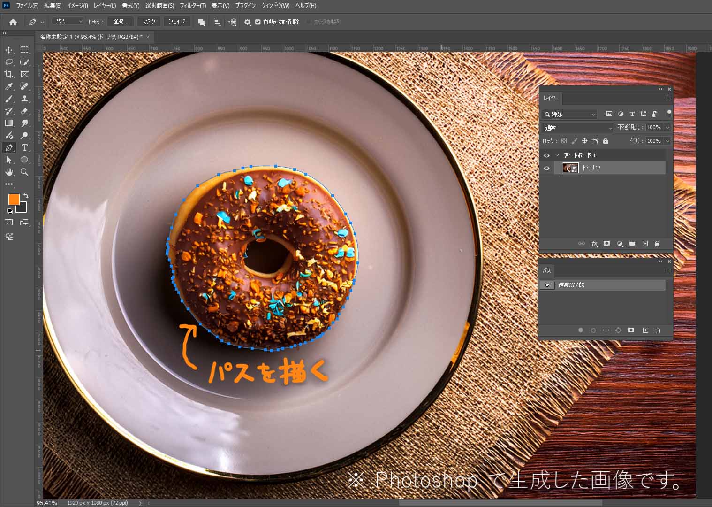712x507 pixels.
Task: Collapse the アートボード 1 group
Action: click(x=557, y=155)
